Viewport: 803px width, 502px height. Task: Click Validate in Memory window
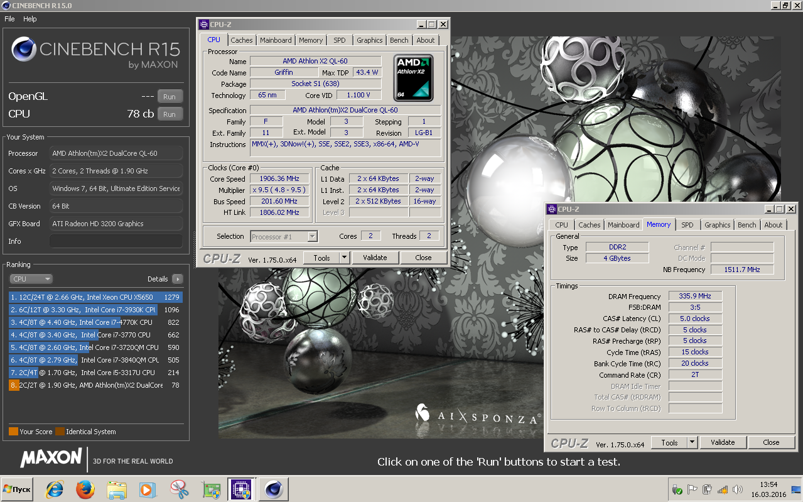tap(723, 442)
